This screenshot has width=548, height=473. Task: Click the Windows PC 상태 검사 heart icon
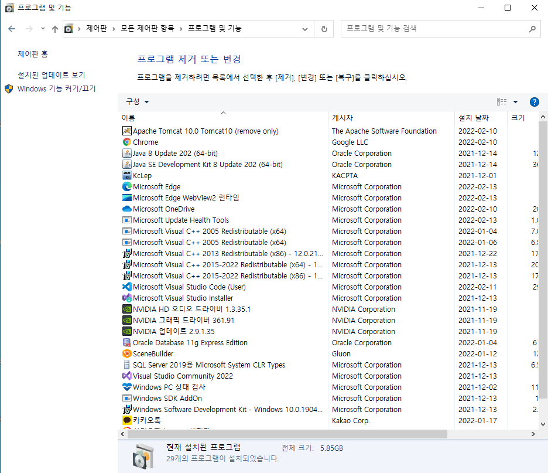coord(127,387)
